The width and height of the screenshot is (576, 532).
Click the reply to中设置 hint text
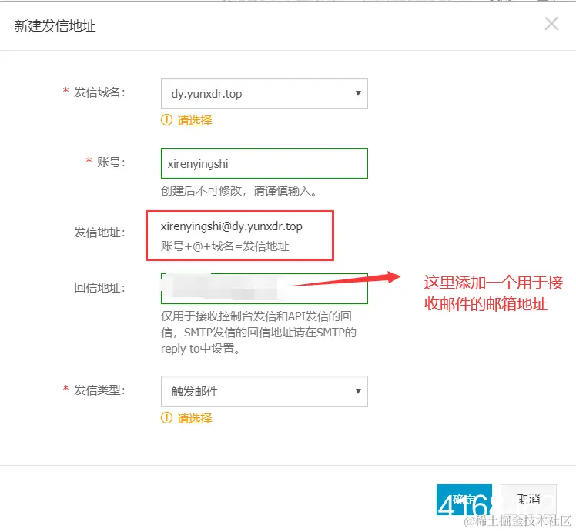pos(200,349)
